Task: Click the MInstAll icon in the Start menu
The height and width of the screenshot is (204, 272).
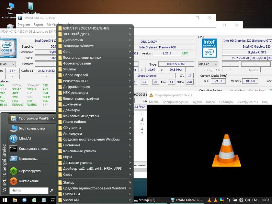Action: point(13,139)
